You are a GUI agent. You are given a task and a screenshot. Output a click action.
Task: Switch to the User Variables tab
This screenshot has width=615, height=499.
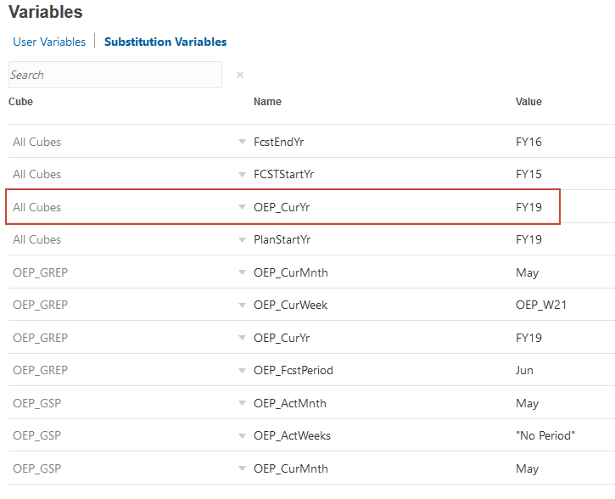[x=49, y=42]
